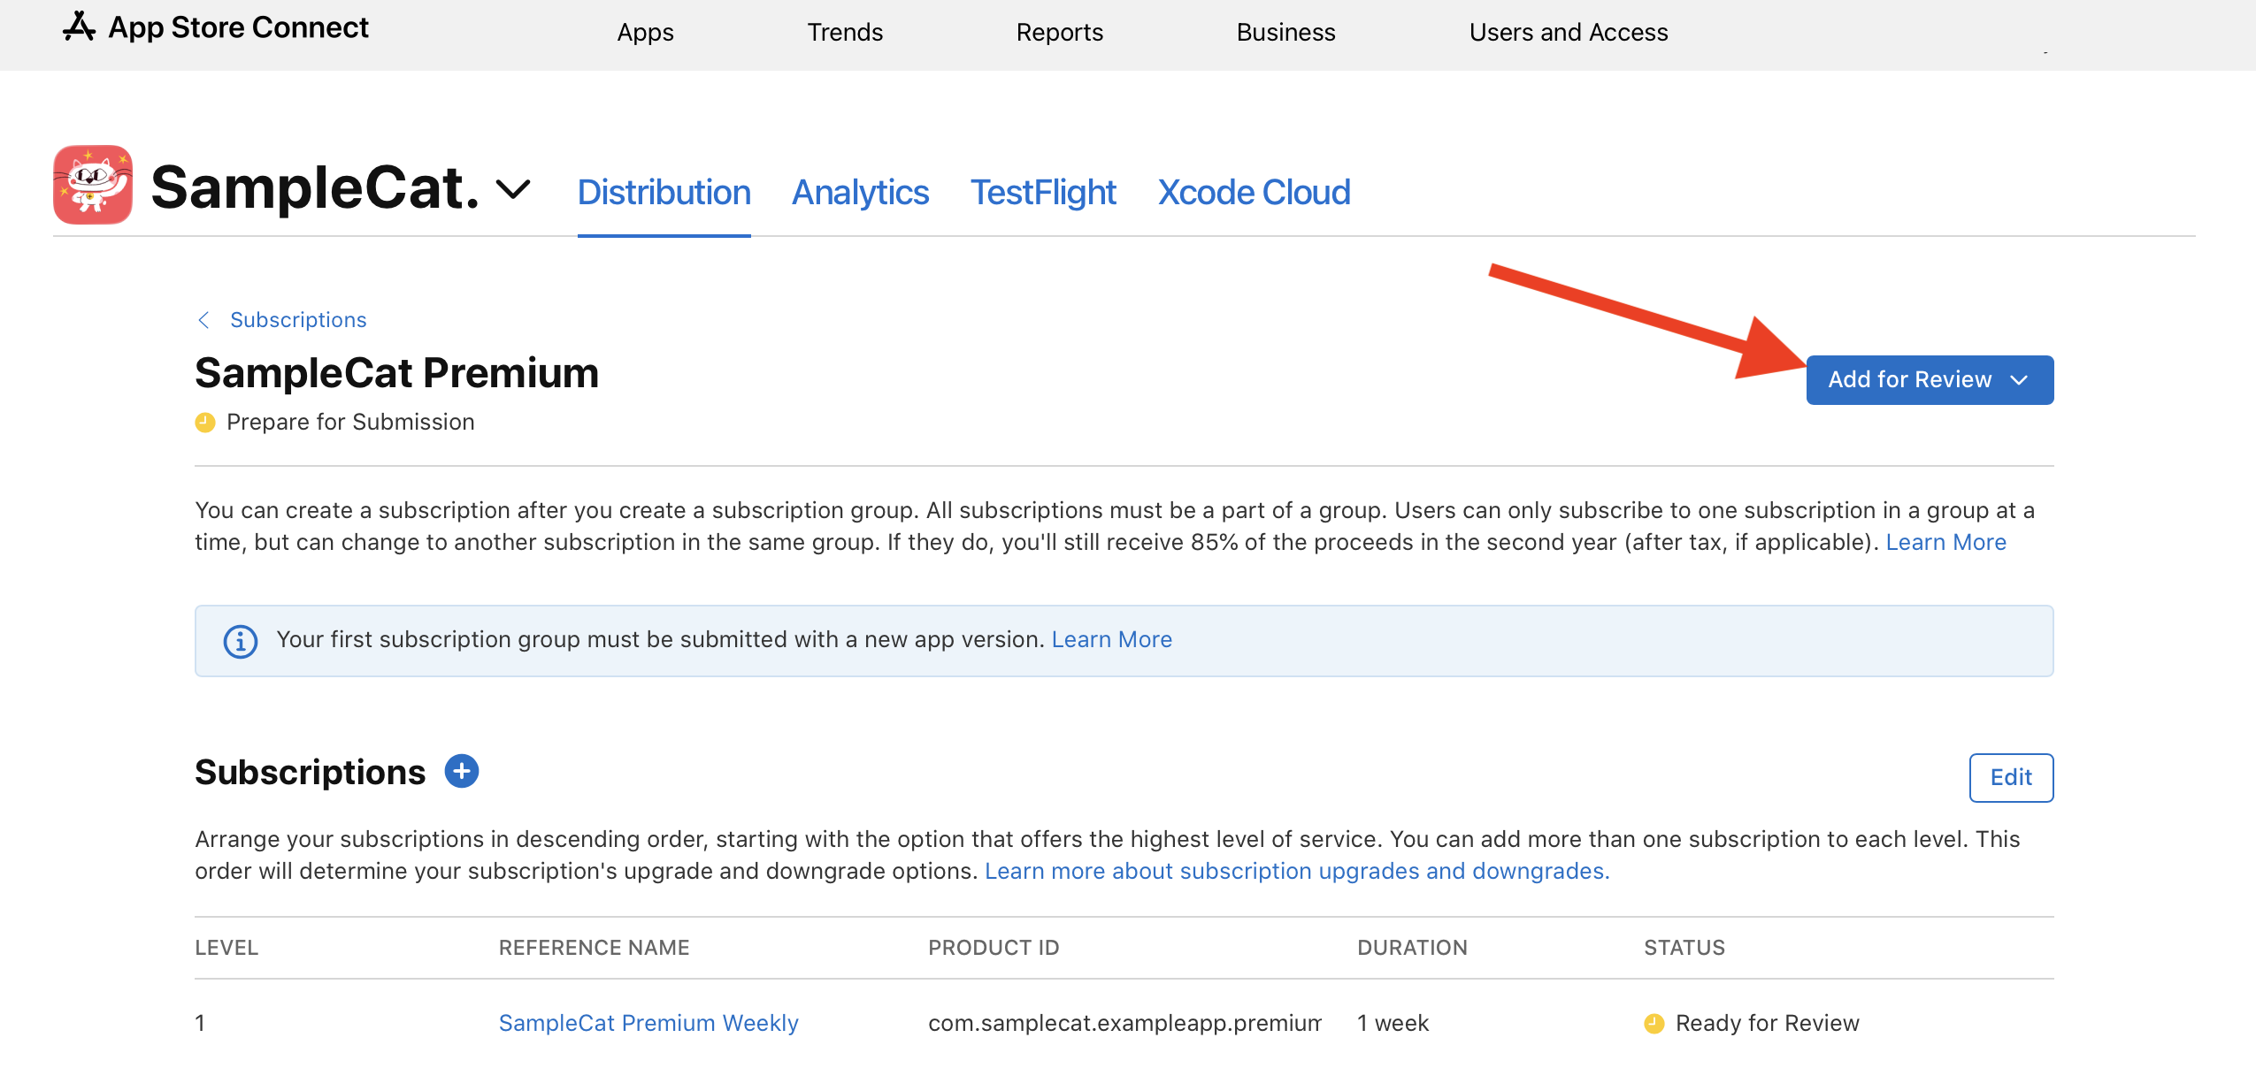
Task: Click the back chevron beside Subscriptions
Action: pyautogui.click(x=203, y=320)
